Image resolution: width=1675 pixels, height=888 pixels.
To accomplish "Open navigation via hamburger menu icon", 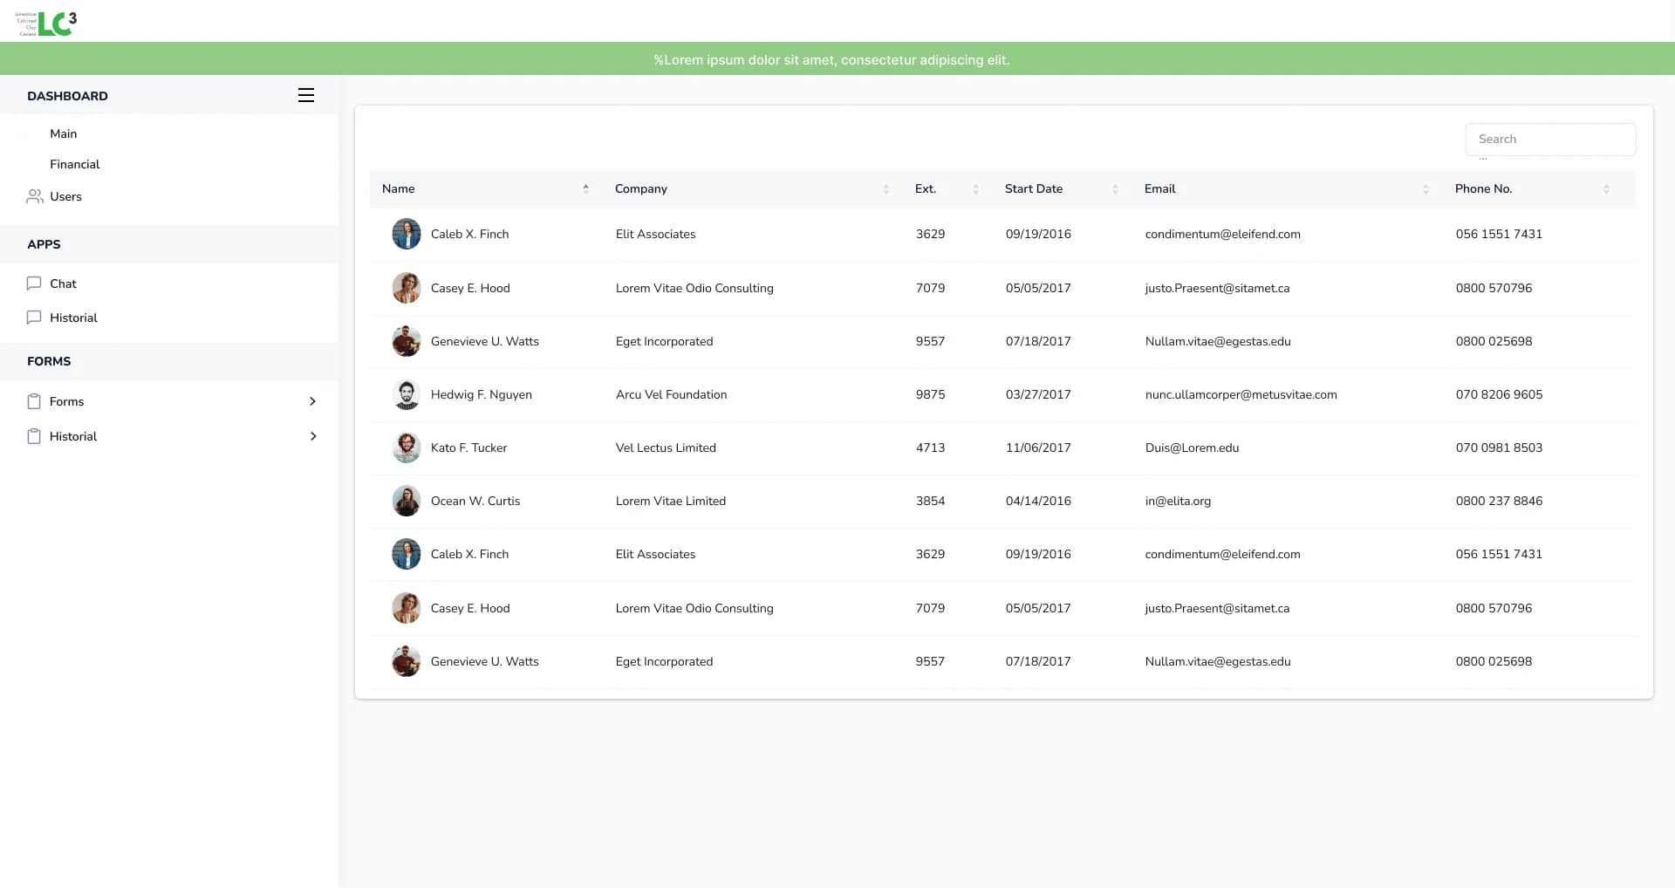I will click(305, 95).
